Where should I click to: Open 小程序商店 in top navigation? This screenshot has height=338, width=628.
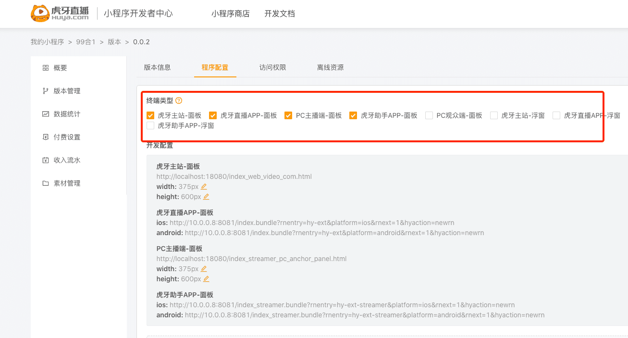[x=231, y=13]
